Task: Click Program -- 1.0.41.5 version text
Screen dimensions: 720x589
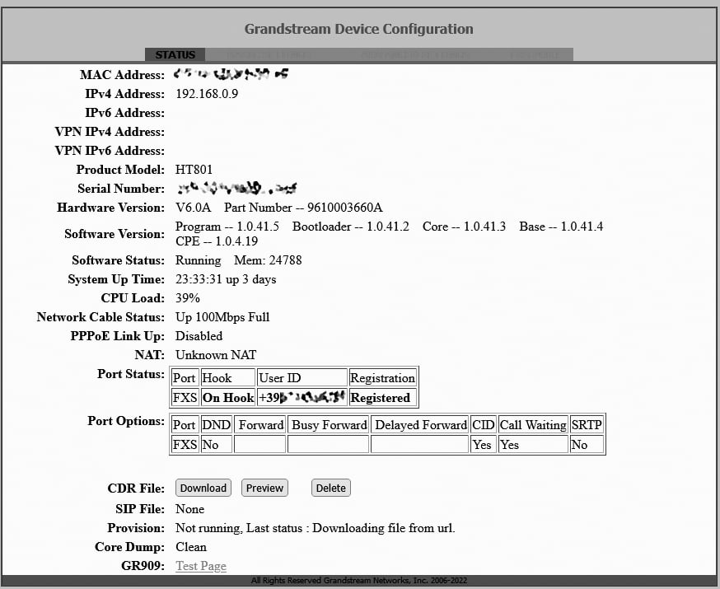Action: 227,227
